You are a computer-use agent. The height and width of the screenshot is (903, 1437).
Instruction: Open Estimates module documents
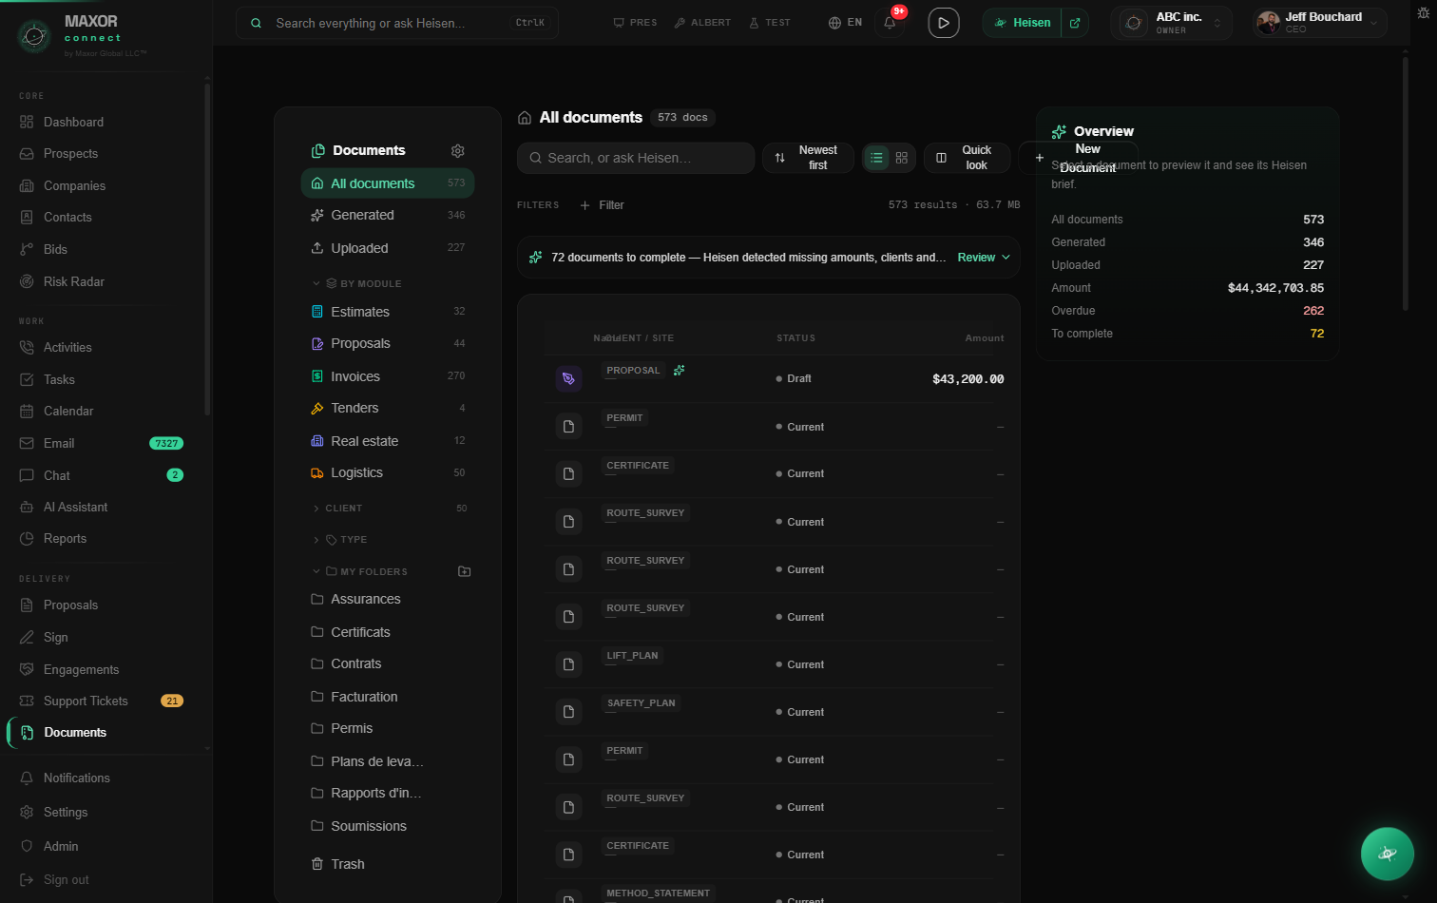point(388,312)
